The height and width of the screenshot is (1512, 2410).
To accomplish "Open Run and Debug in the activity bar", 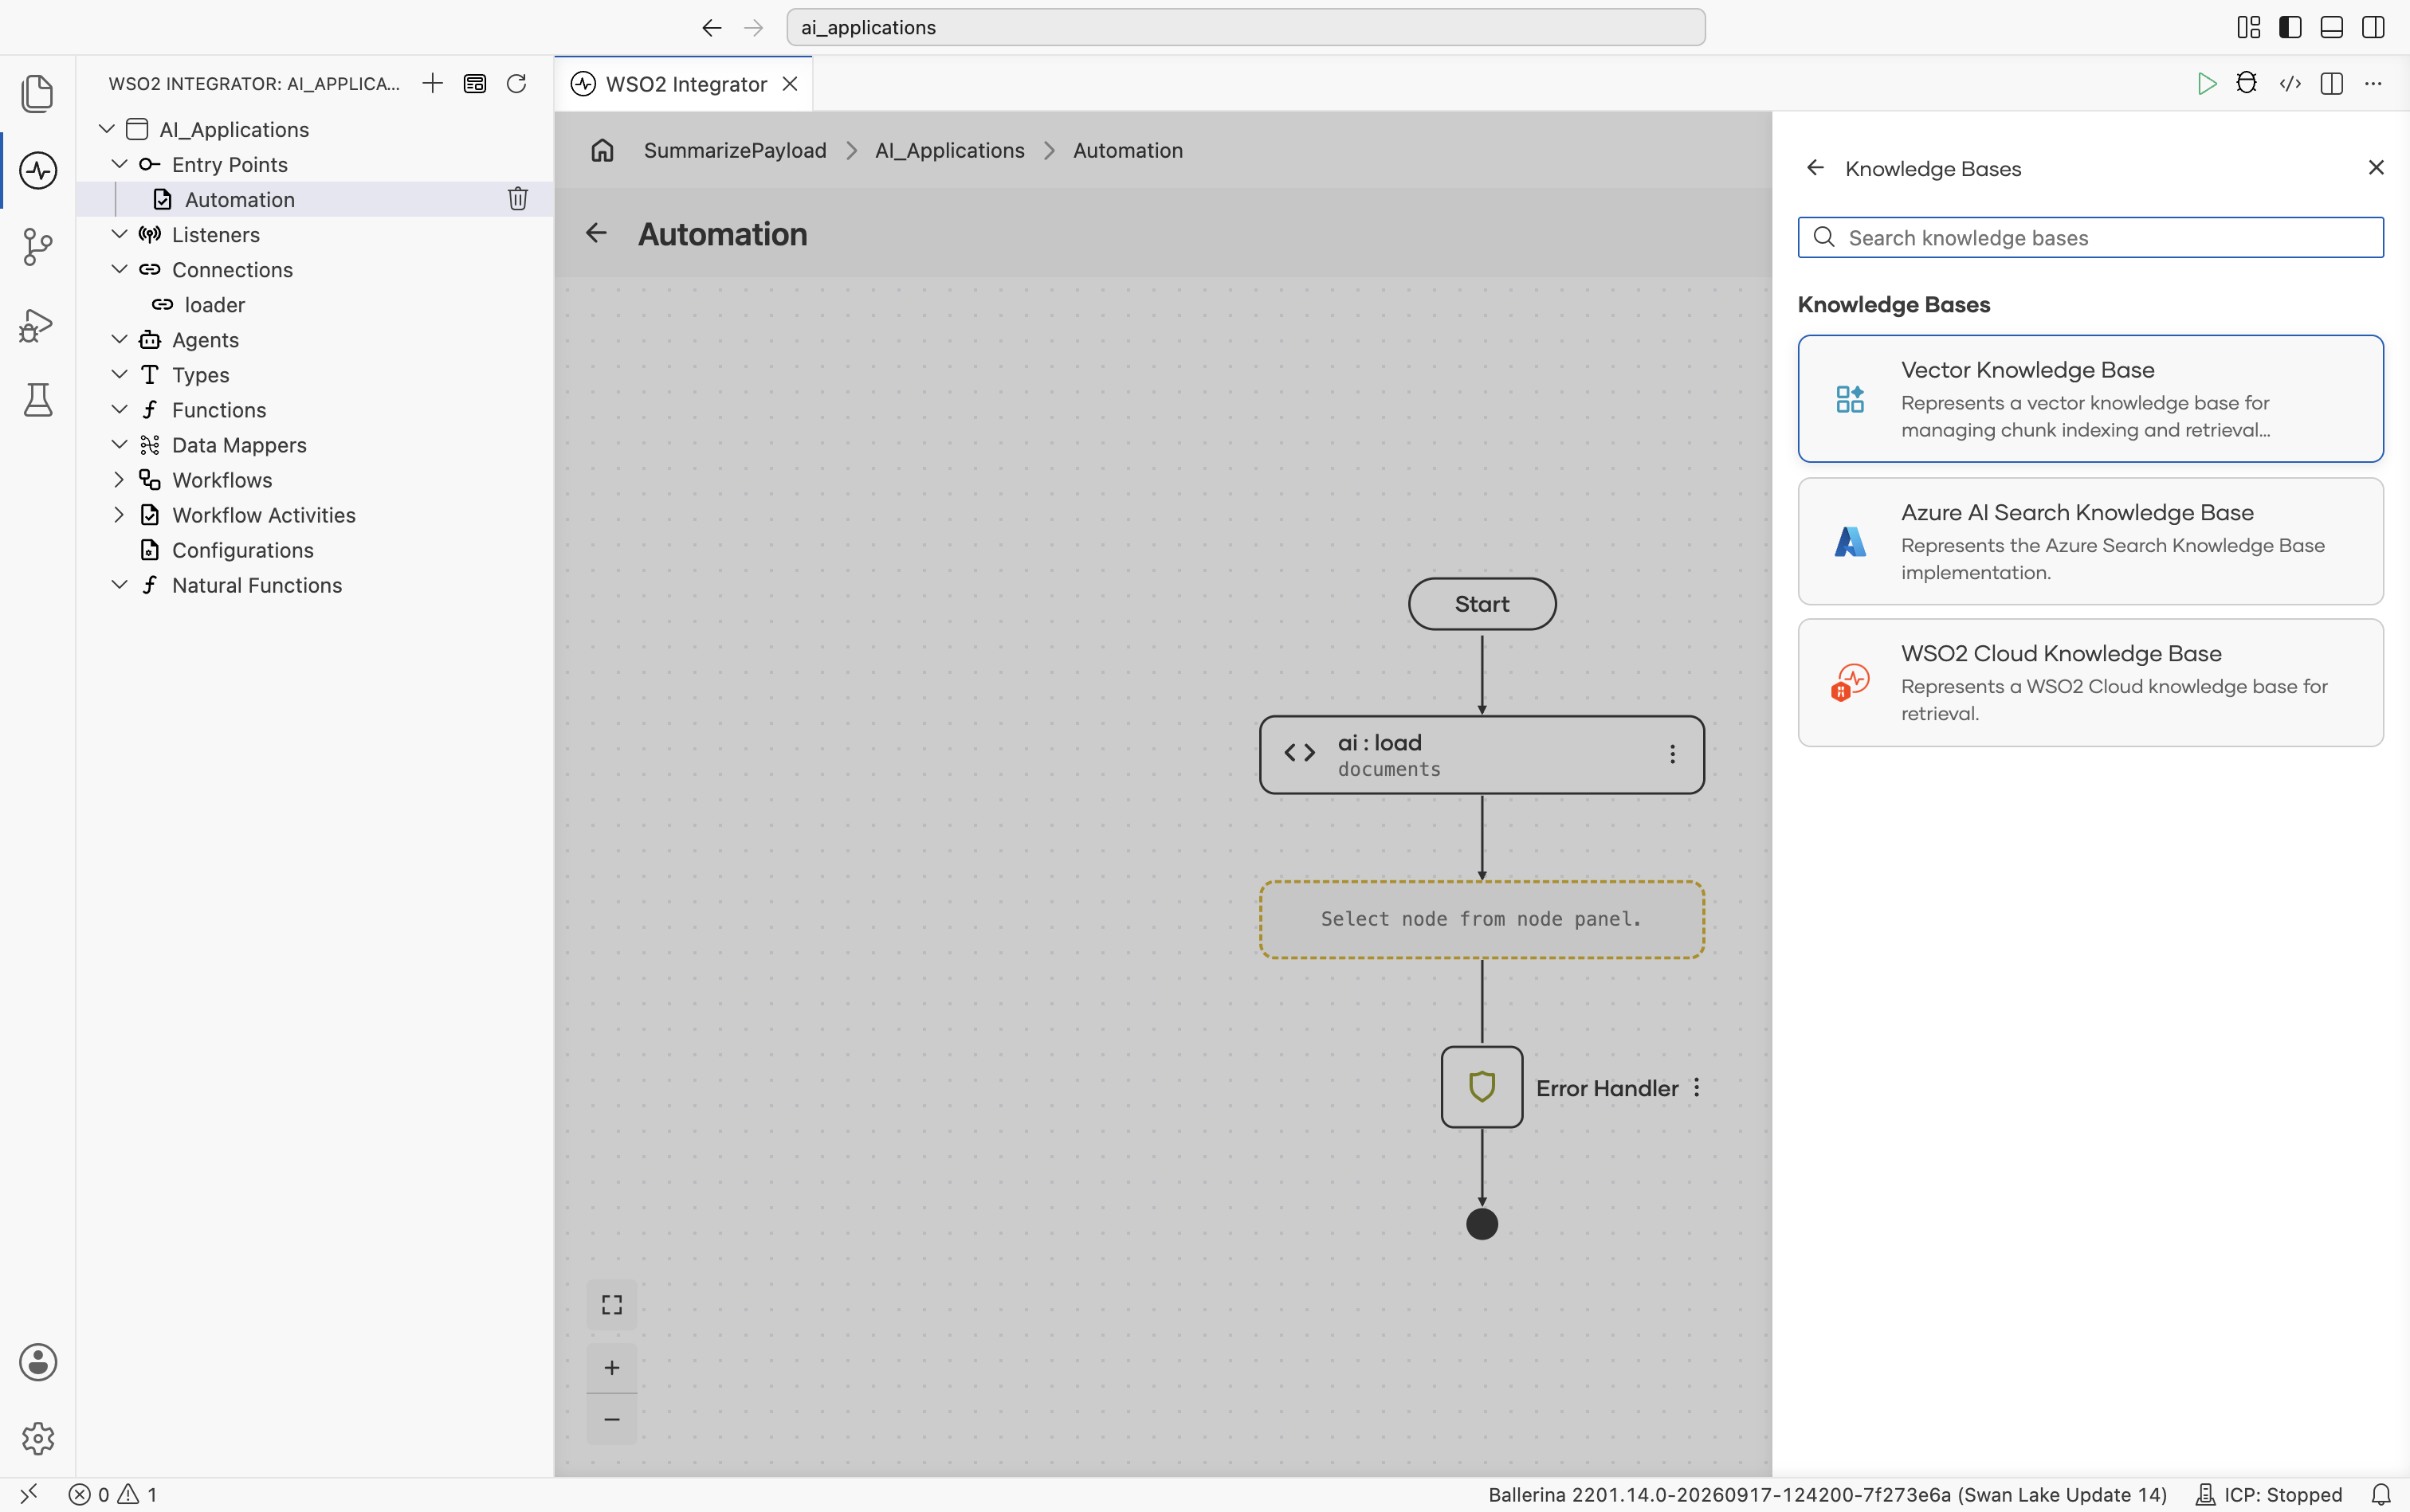I will pos(37,324).
